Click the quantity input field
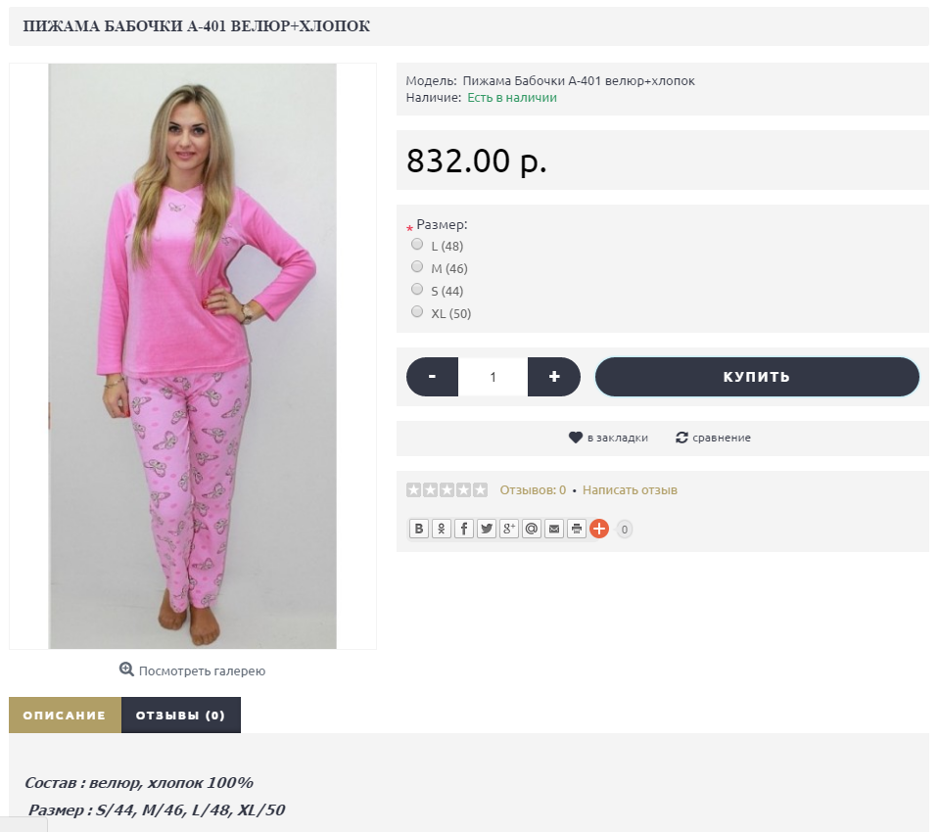Screen dimensions: 940x832 (493, 377)
